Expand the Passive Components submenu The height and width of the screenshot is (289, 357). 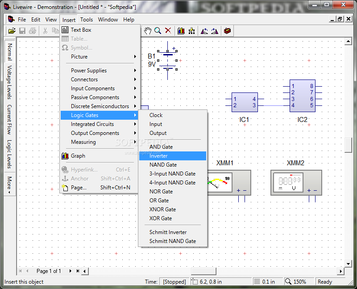100,97
